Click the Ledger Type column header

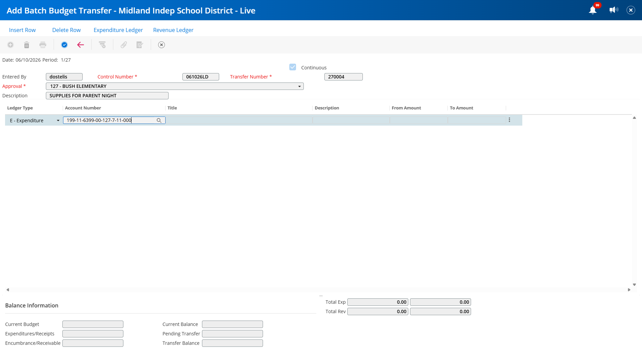click(20, 108)
